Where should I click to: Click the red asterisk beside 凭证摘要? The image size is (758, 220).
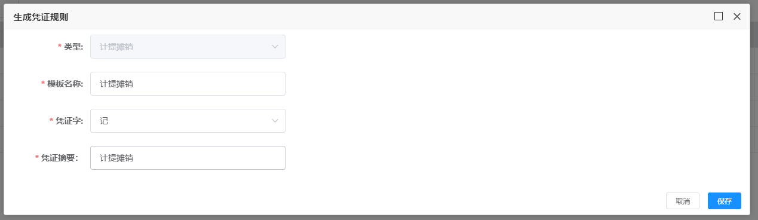pyautogui.click(x=37, y=158)
